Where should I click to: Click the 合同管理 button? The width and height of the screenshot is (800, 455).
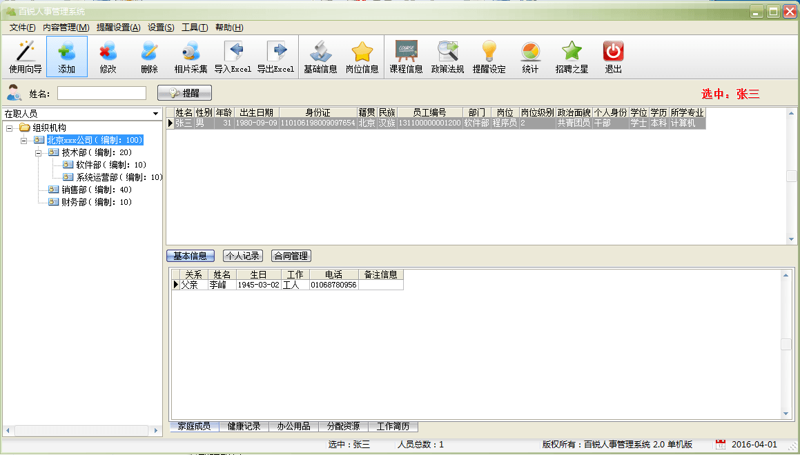[291, 256]
